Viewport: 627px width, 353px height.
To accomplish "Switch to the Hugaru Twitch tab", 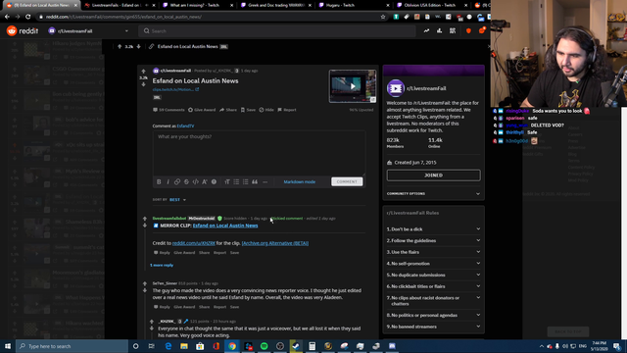I will [x=354, y=5].
